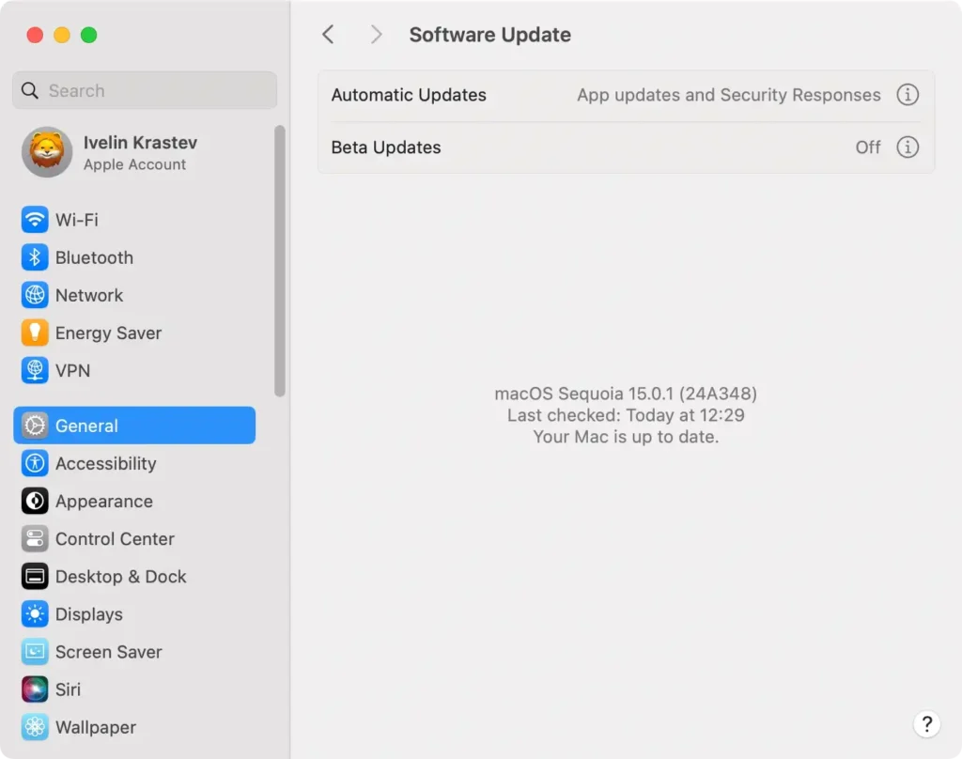This screenshot has height=759, width=962.
Task: Click the Appearance icon
Action: (35, 501)
